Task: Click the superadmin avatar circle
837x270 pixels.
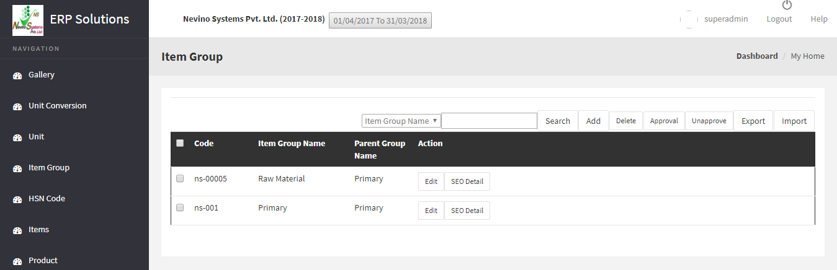Action: pos(689,19)
